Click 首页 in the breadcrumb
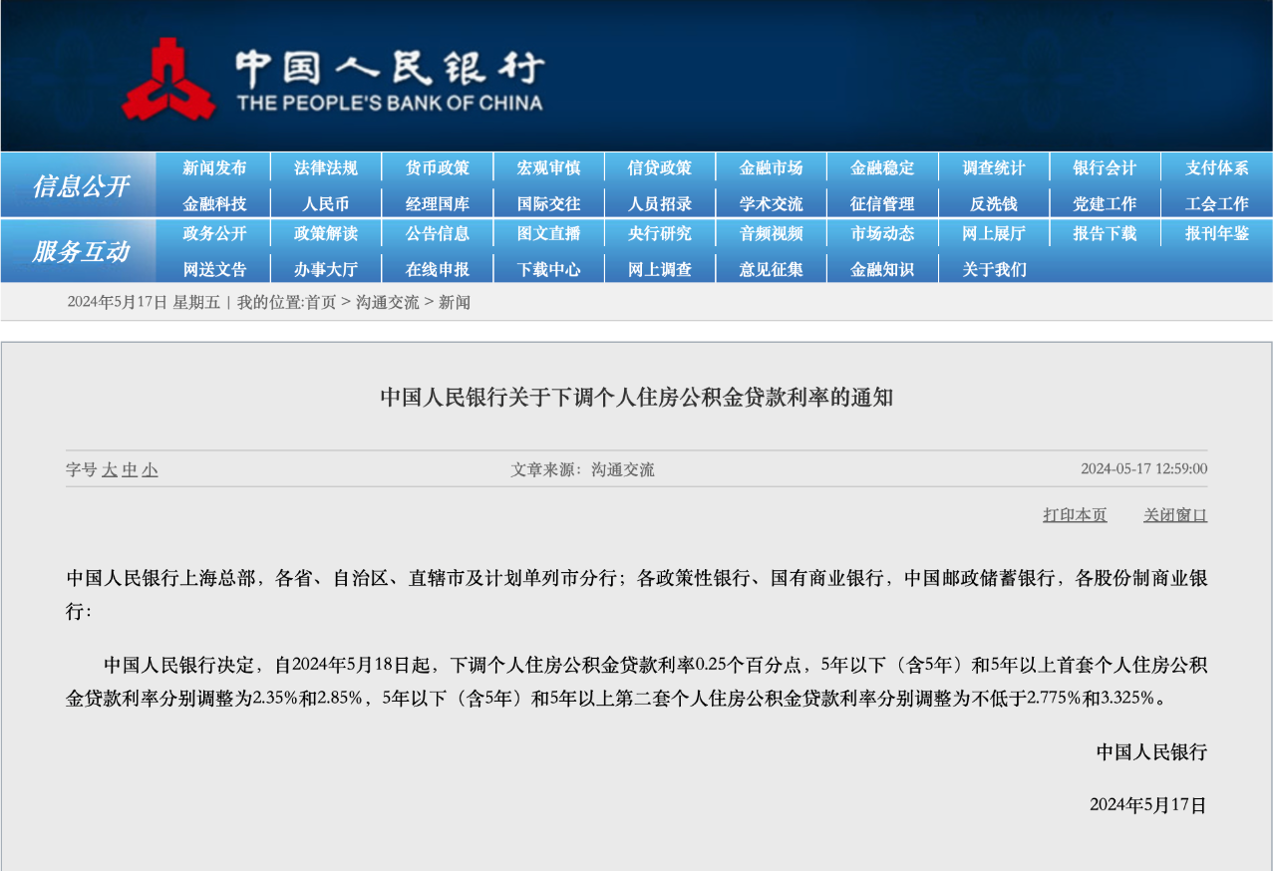The image size is (1276, 871). [x=321, y=303]
